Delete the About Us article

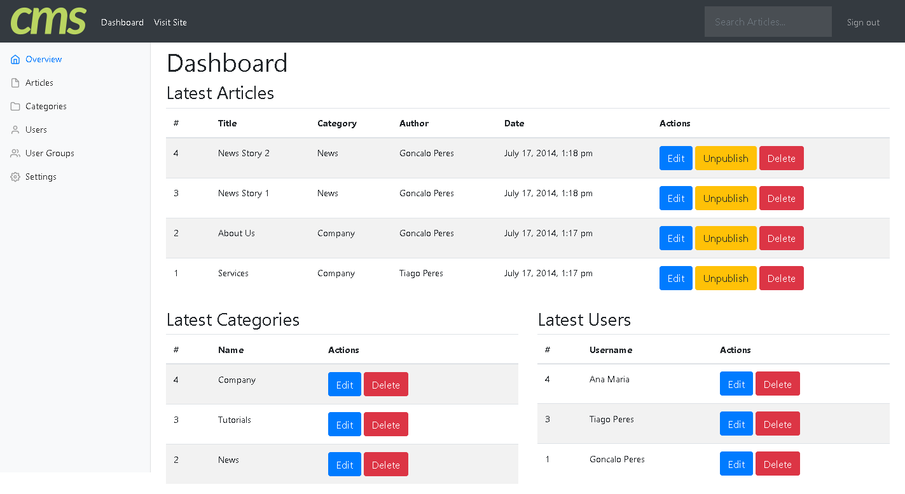[x=781, y=238]
